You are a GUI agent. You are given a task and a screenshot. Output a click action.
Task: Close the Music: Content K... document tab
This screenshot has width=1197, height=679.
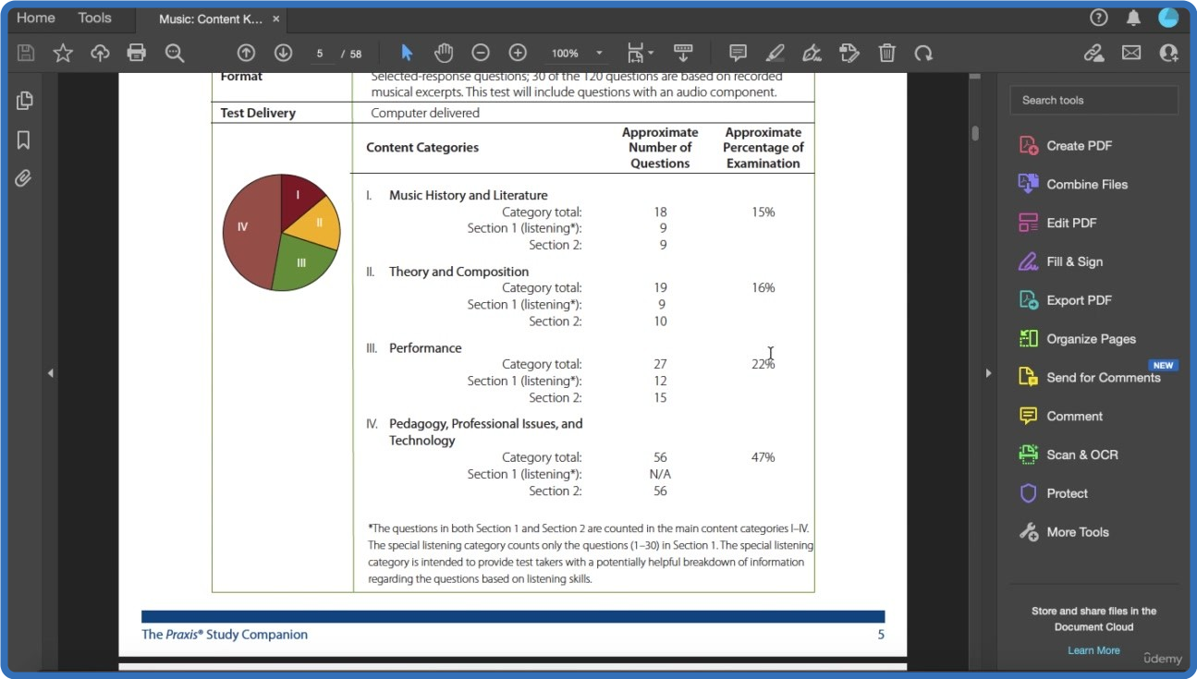point(276,18)
